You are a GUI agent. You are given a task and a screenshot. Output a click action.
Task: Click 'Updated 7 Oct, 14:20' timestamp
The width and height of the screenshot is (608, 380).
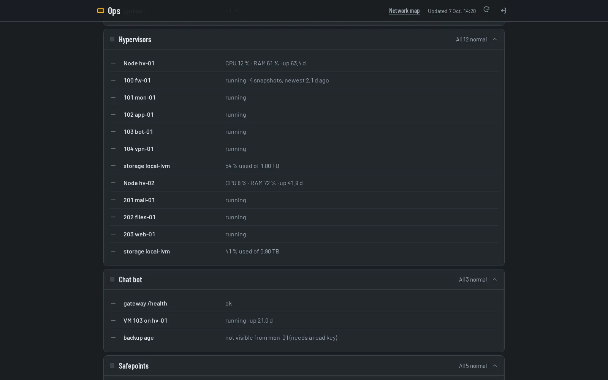point(452,11)
